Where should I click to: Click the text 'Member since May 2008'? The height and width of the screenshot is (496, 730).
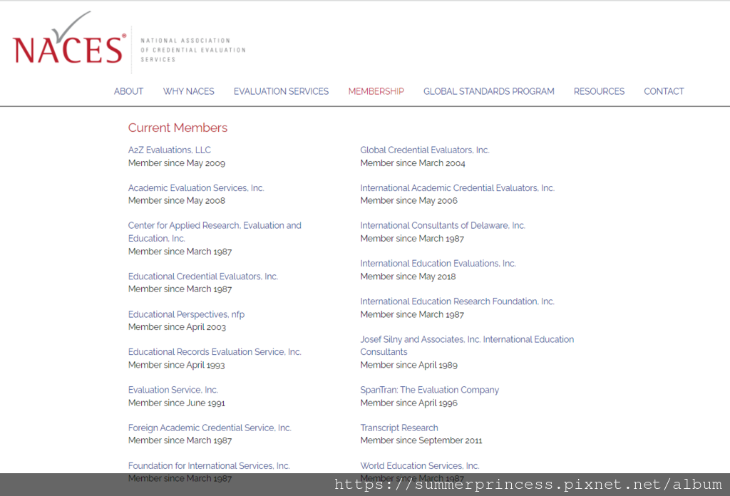point(177,200)
